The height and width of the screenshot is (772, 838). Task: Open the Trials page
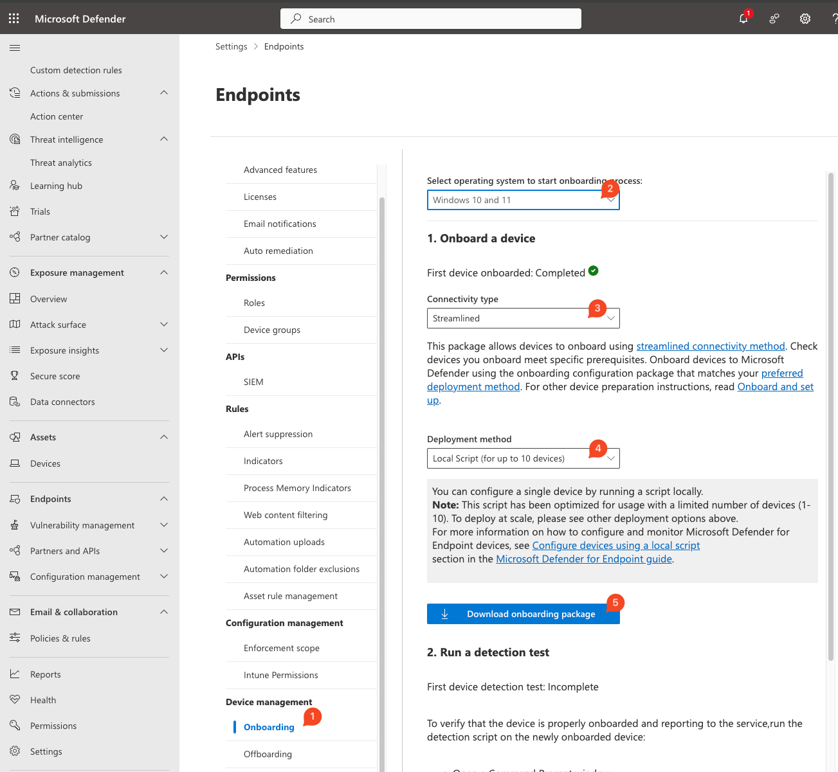[x=41, y=211]
